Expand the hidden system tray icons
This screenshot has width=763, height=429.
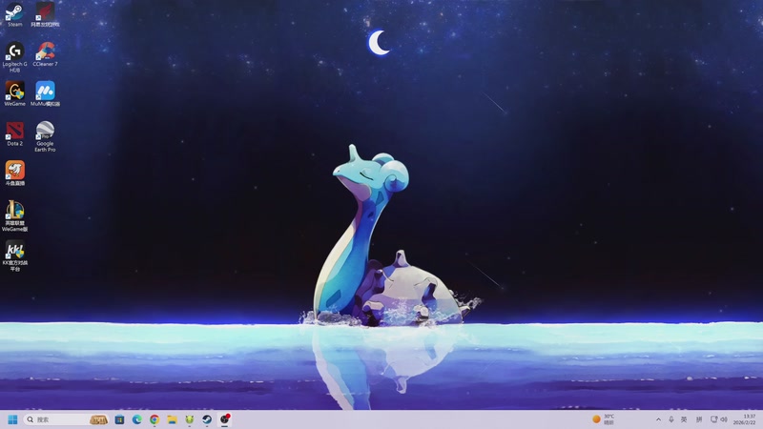[658, 419]
